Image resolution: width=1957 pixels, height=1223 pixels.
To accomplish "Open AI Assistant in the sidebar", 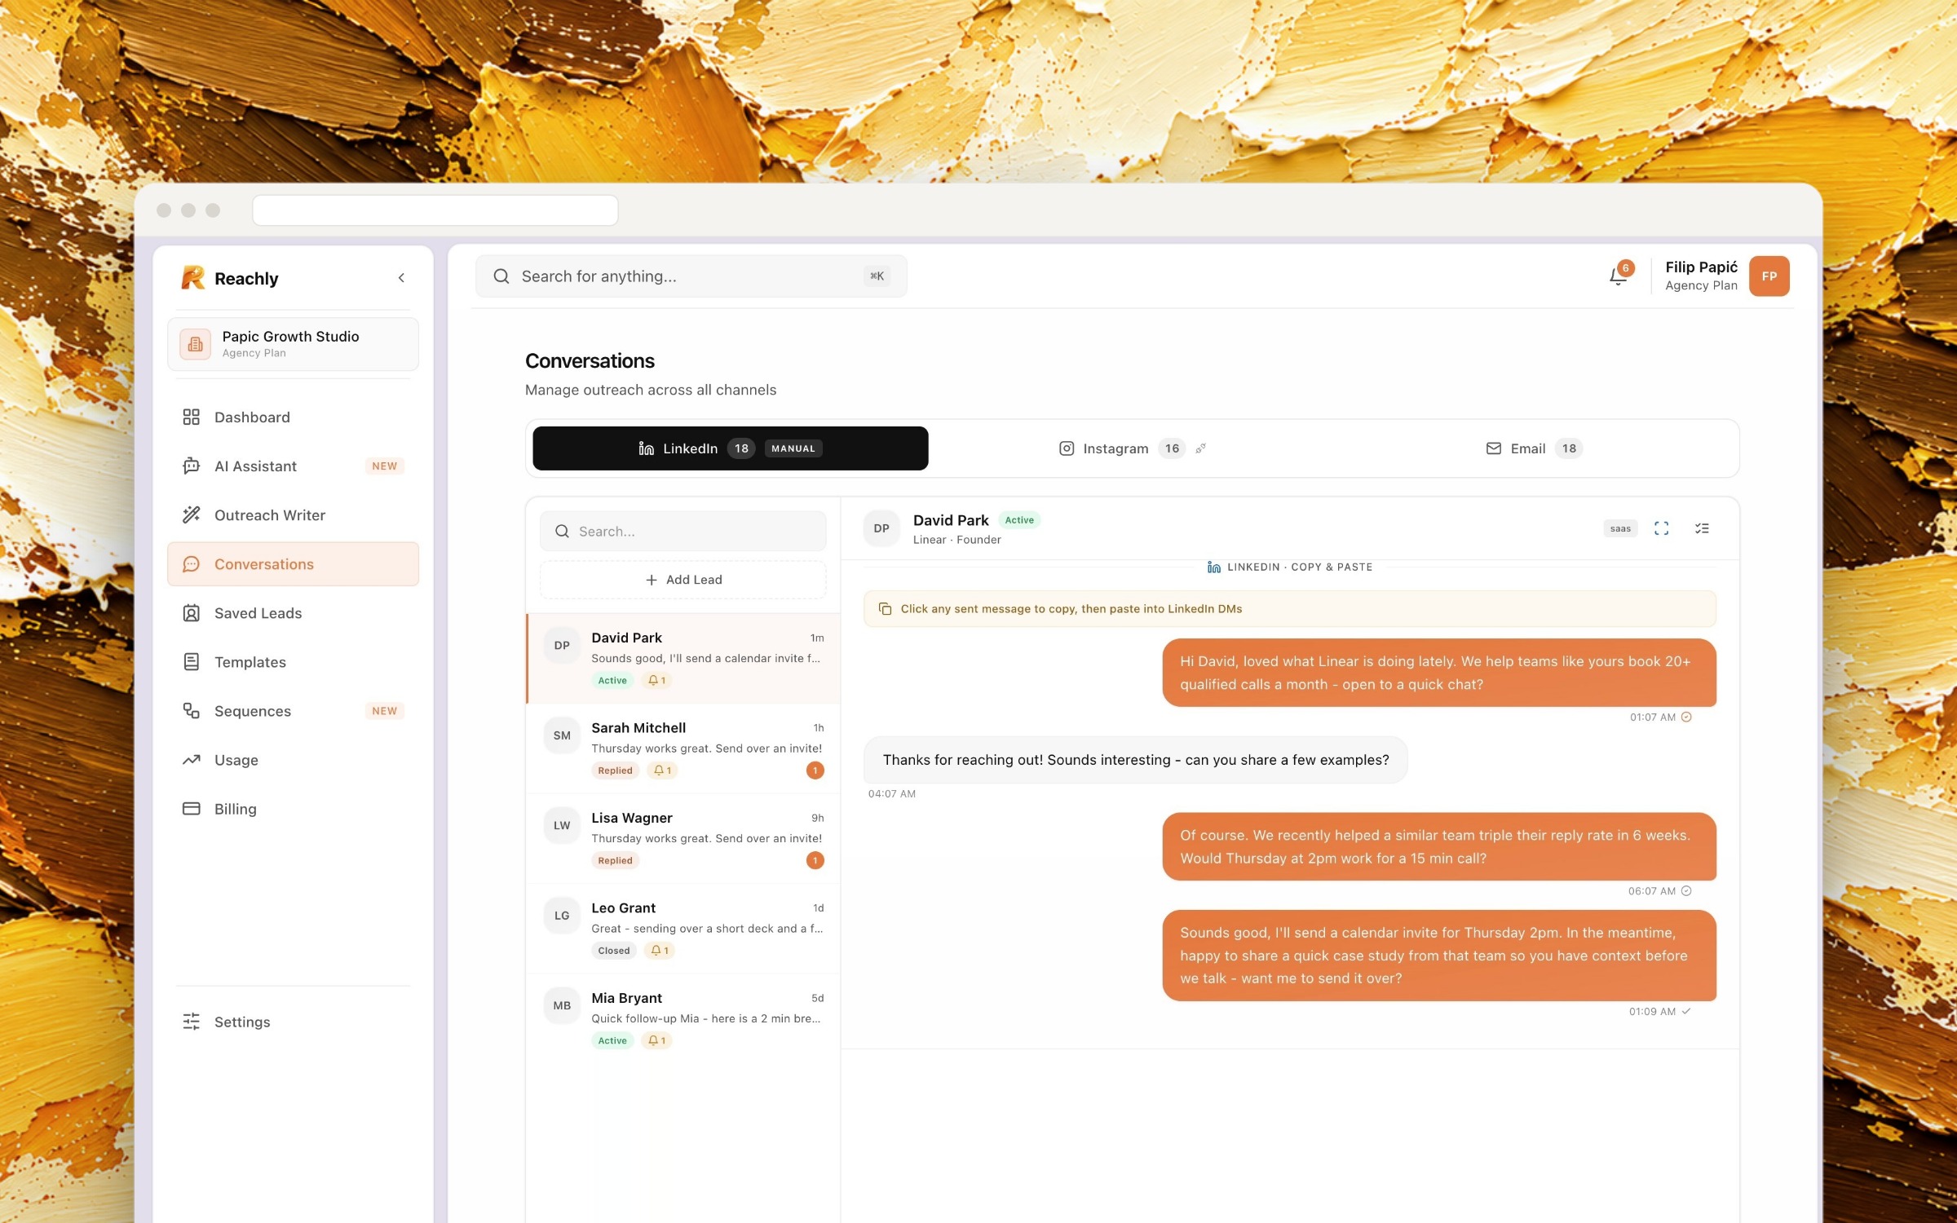I will (293, 466).
